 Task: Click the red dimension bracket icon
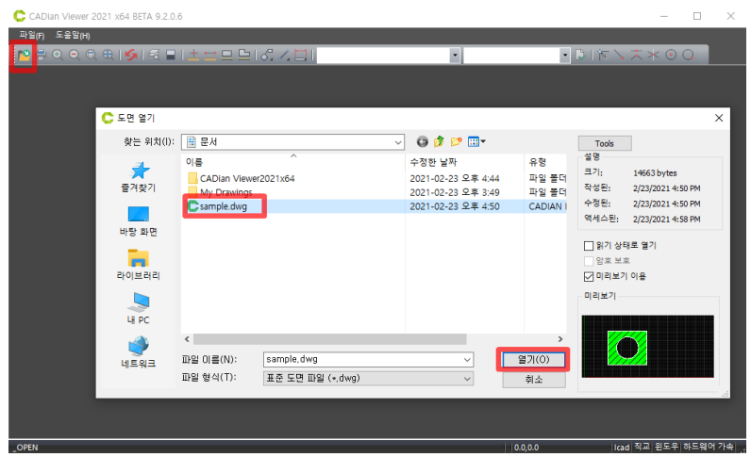[x=300, y=55]
